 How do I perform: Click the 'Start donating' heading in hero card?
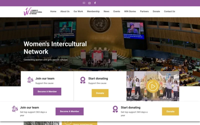[x=98, y=78]
